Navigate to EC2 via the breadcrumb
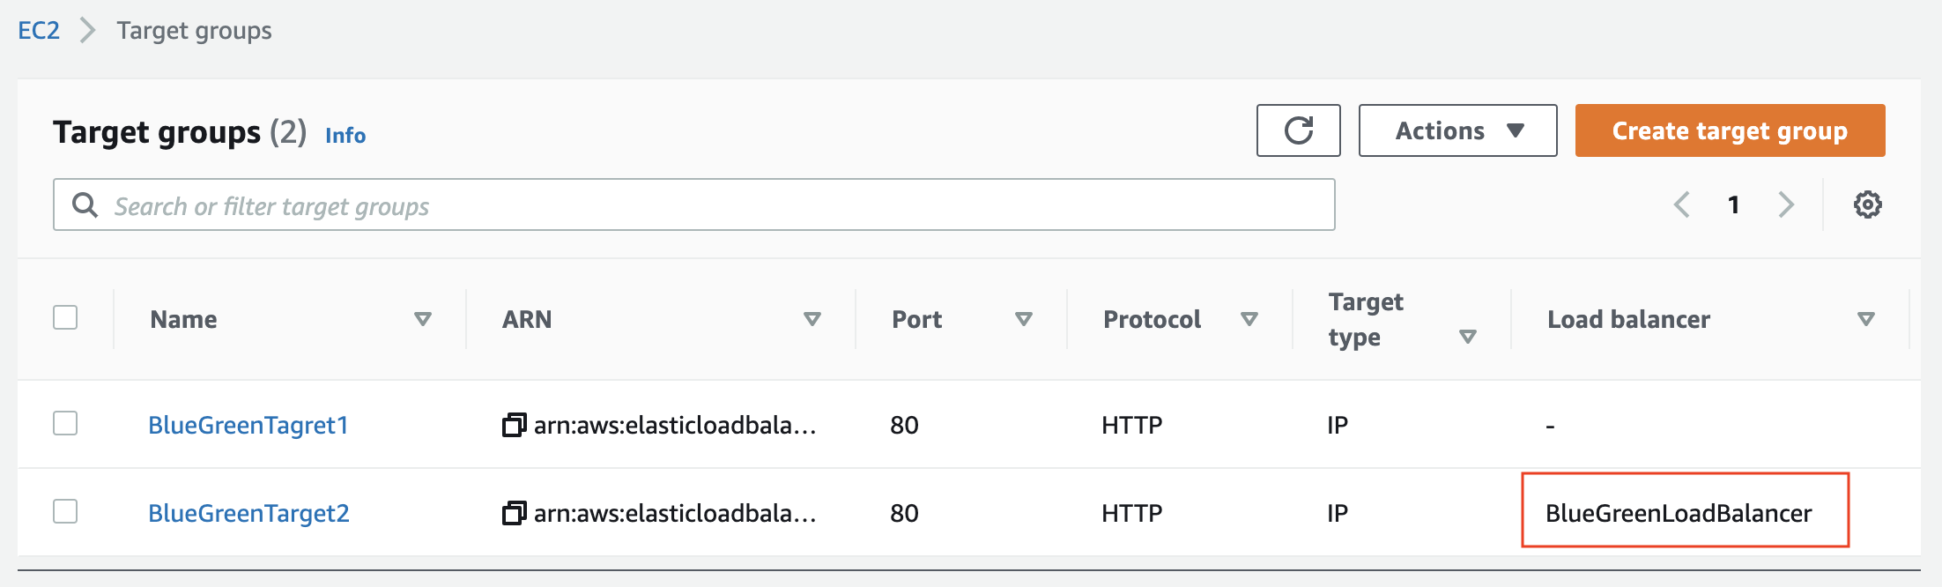1942x587 pixels. pyautogui.click(x=39, y=30)
